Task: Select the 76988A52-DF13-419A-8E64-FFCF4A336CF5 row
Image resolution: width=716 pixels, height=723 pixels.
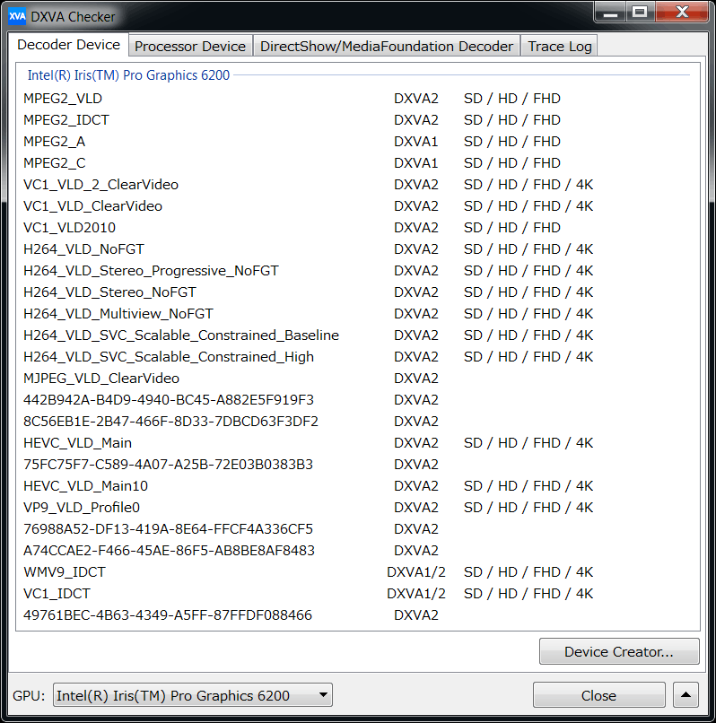Action: tap(357, 529)
